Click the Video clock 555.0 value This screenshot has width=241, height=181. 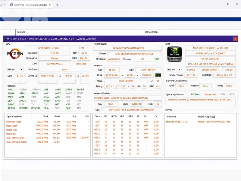[229, 86]
